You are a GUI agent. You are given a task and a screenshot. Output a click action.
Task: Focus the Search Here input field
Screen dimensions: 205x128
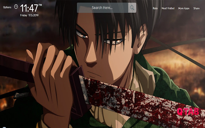[x=102, y=8]
